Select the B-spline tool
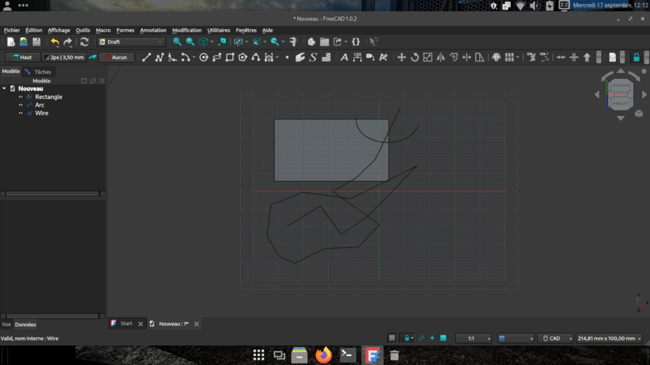Image resolution: width=650 pixels, height=365 pixels. (x=256, y=58)
